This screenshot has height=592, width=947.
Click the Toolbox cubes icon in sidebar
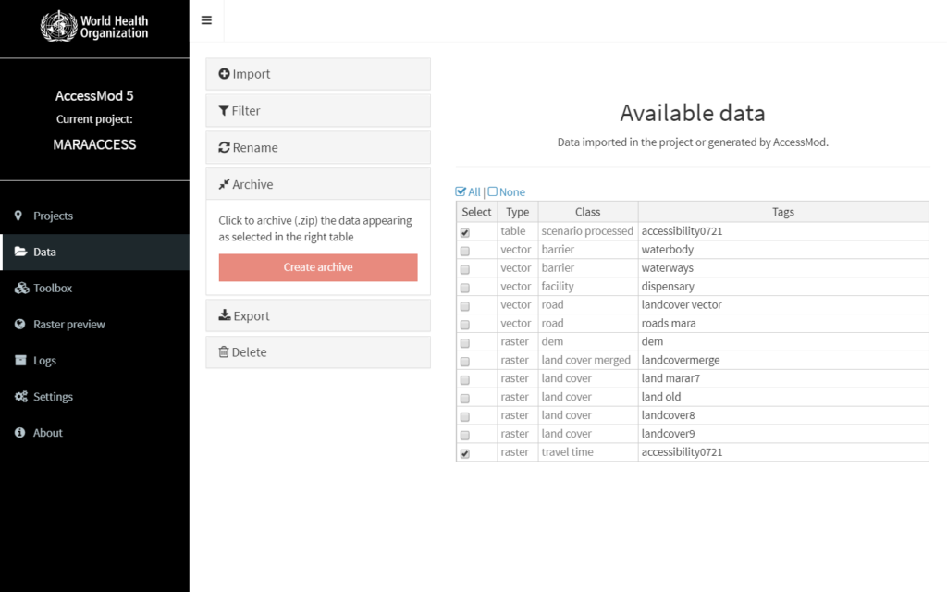tap(21, 289)
